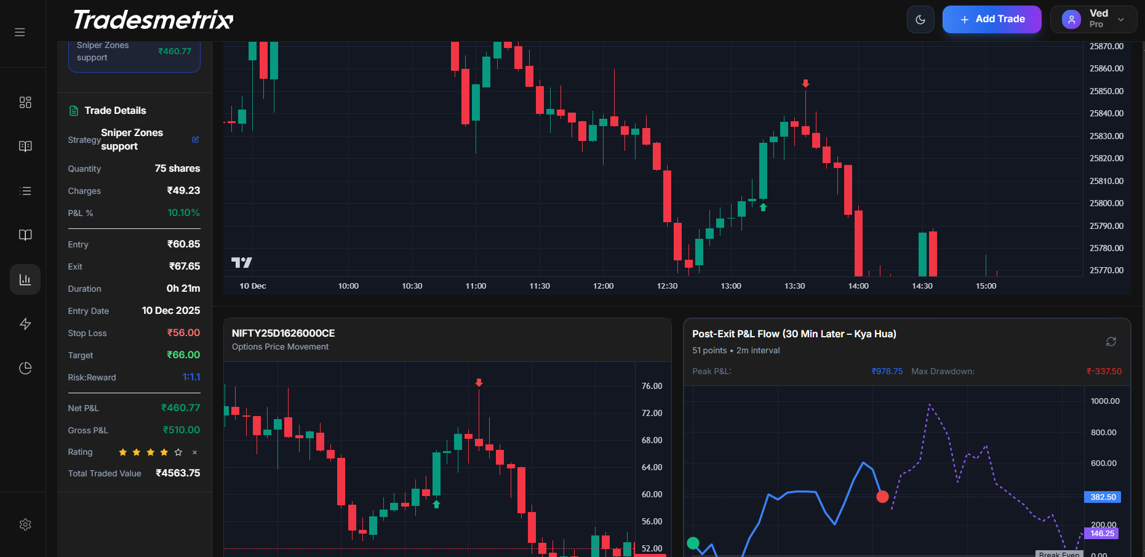Click the Duration value 0h 21m

coord(183,289)
